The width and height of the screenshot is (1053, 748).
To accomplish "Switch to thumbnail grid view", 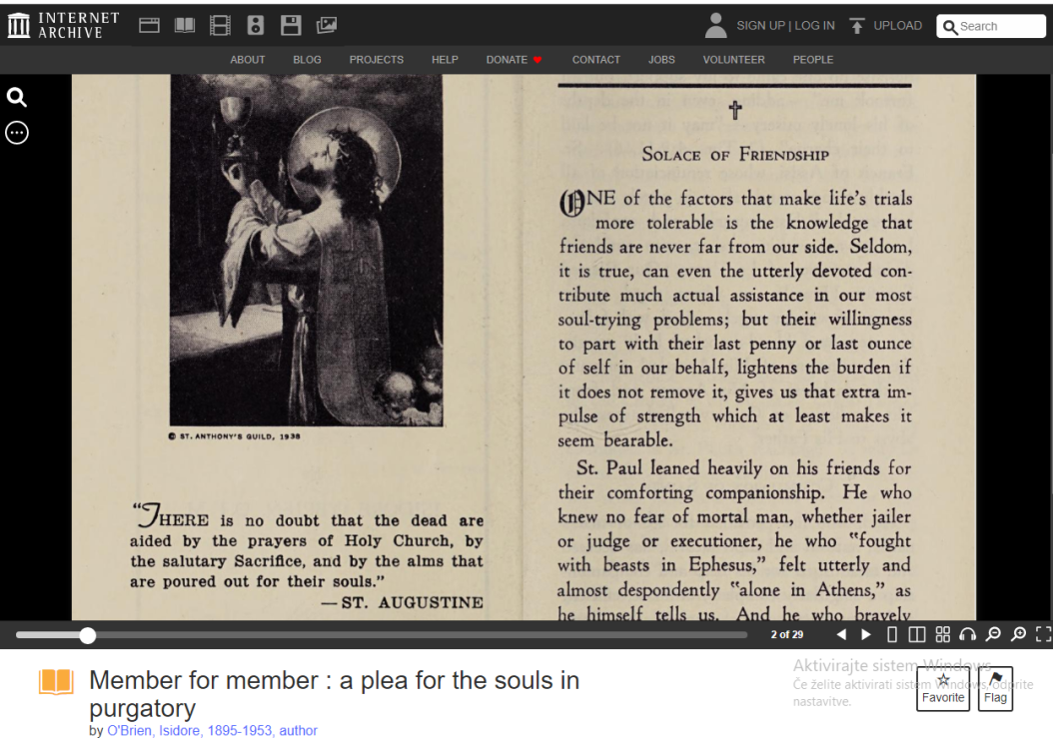I will [x=943, y=634].
